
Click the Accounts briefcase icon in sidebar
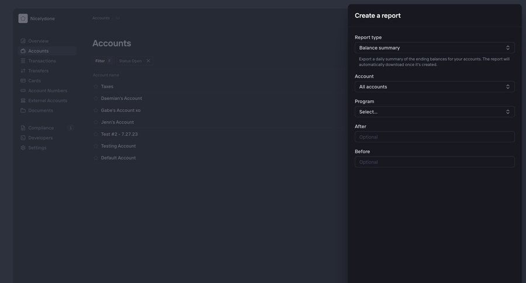[23, 51]
